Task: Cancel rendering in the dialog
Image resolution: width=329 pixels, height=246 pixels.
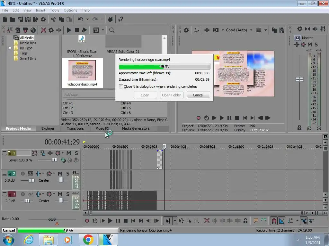Action: coord(198,95)
